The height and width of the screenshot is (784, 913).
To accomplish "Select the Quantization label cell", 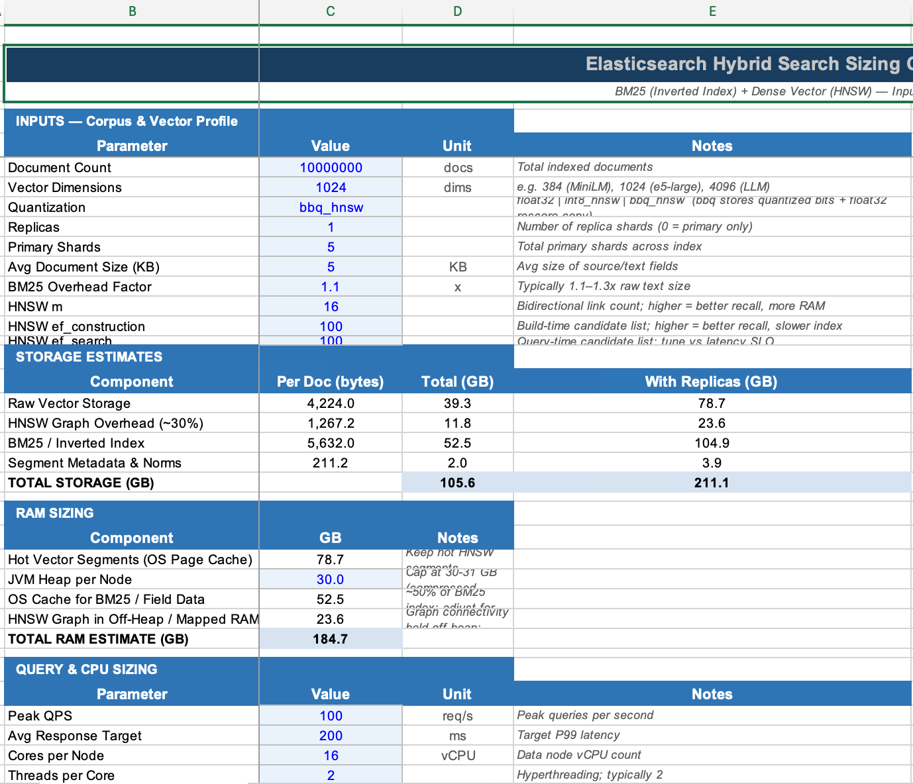I will (132, 207).
